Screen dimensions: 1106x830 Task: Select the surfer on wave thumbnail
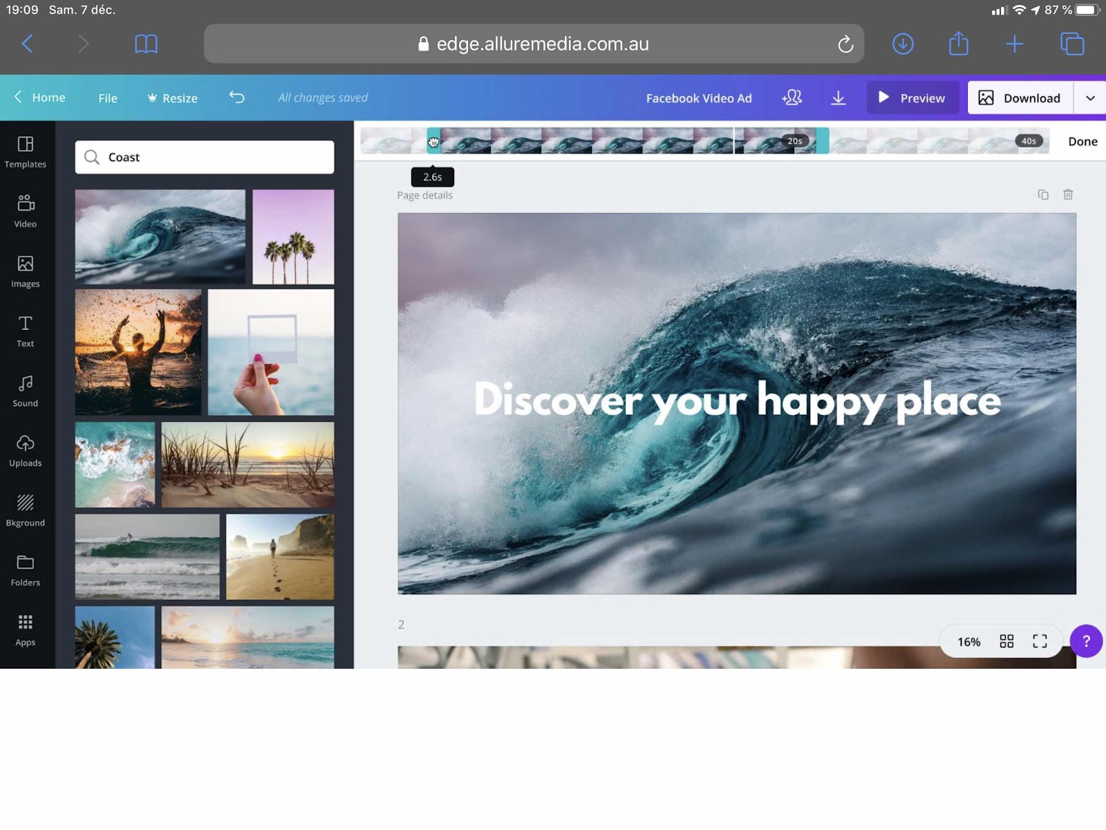(147, 557)
